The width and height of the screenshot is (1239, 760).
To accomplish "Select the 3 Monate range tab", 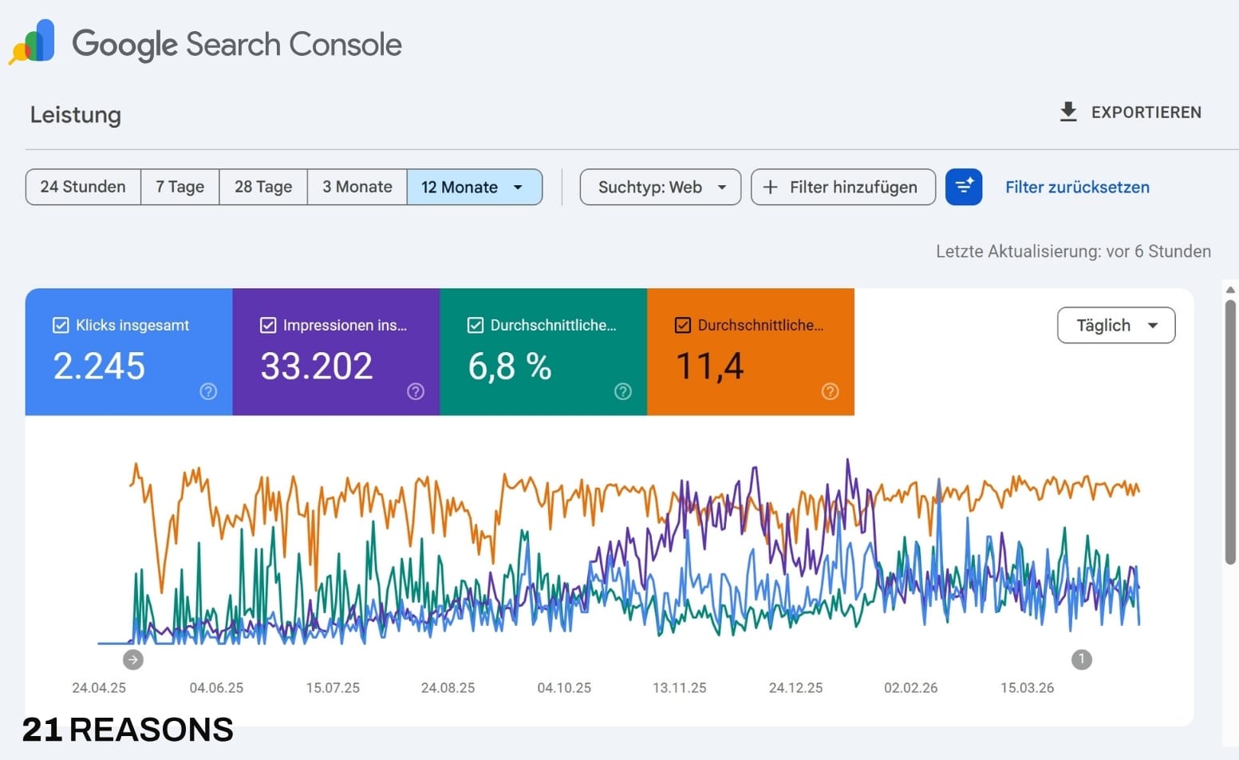I will click(357, 187).
